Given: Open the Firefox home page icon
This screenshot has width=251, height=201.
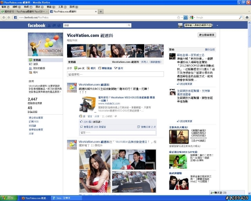Looking at the screenshot, I should (247, 18).
